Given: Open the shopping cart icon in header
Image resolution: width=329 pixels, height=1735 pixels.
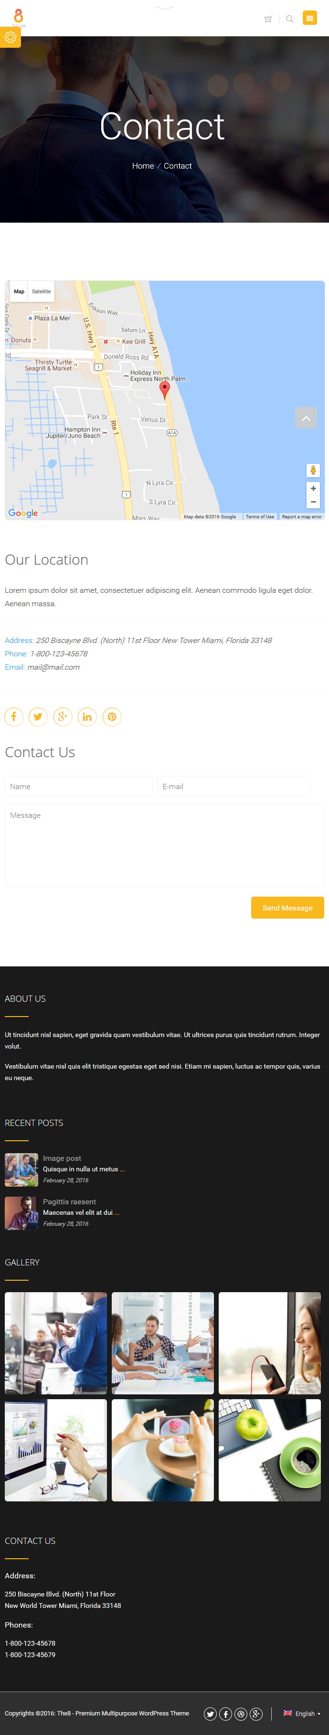Looking at the screenshot, I should pyautogui.click(x=268, y=19).
